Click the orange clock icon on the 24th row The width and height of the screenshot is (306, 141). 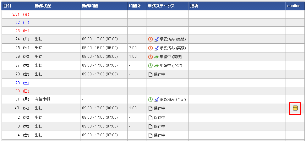150,39
